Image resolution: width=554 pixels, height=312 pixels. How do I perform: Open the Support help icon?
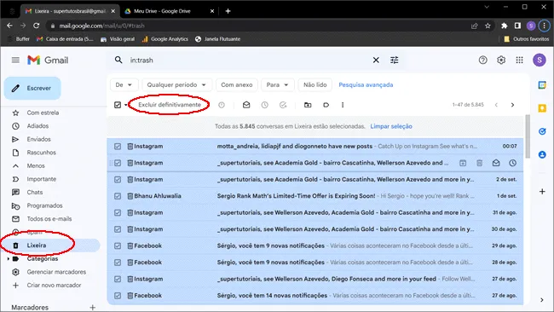point(482,60)
